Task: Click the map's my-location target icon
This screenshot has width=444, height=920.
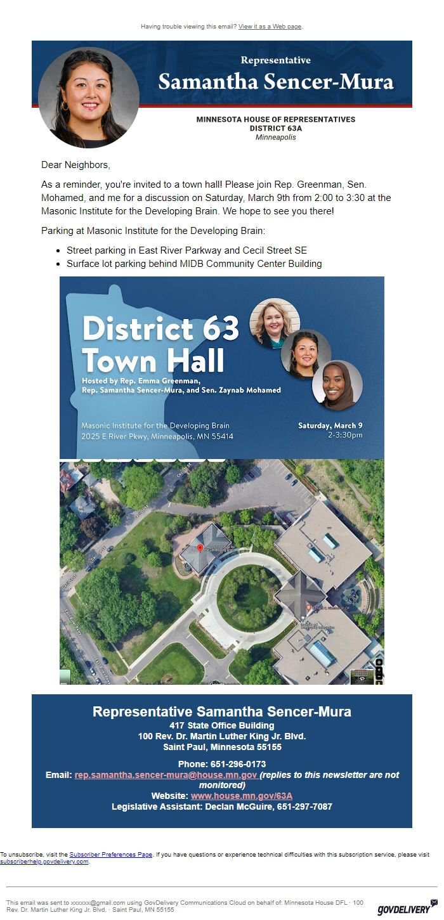Action: click(x=379, y=662)
